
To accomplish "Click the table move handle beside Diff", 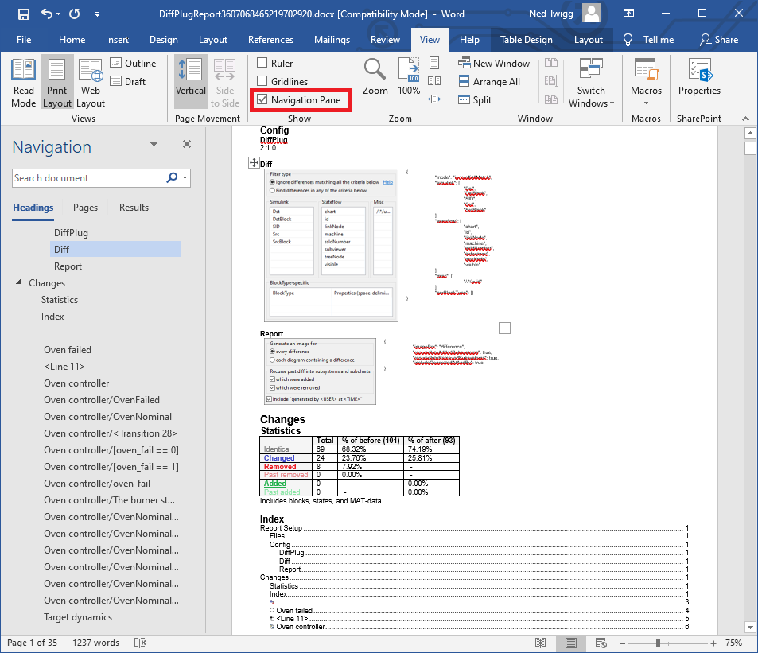I will (254, 162).
